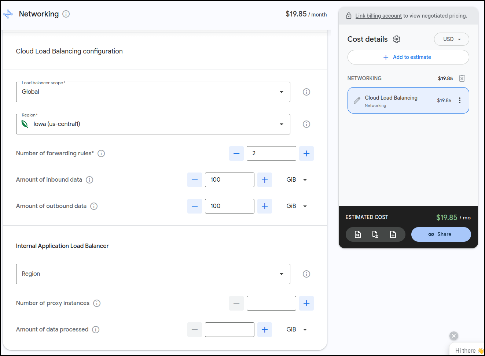The image size is (485, 356).
Task: Show info for Number of forwarding rules
Action: pyautogui.click(x=101, y=153)
